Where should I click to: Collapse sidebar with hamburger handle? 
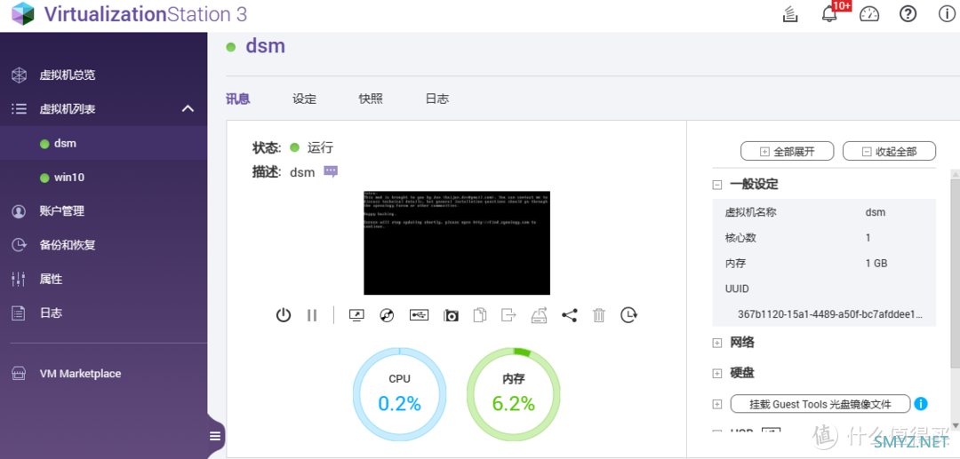pos(215,436)
